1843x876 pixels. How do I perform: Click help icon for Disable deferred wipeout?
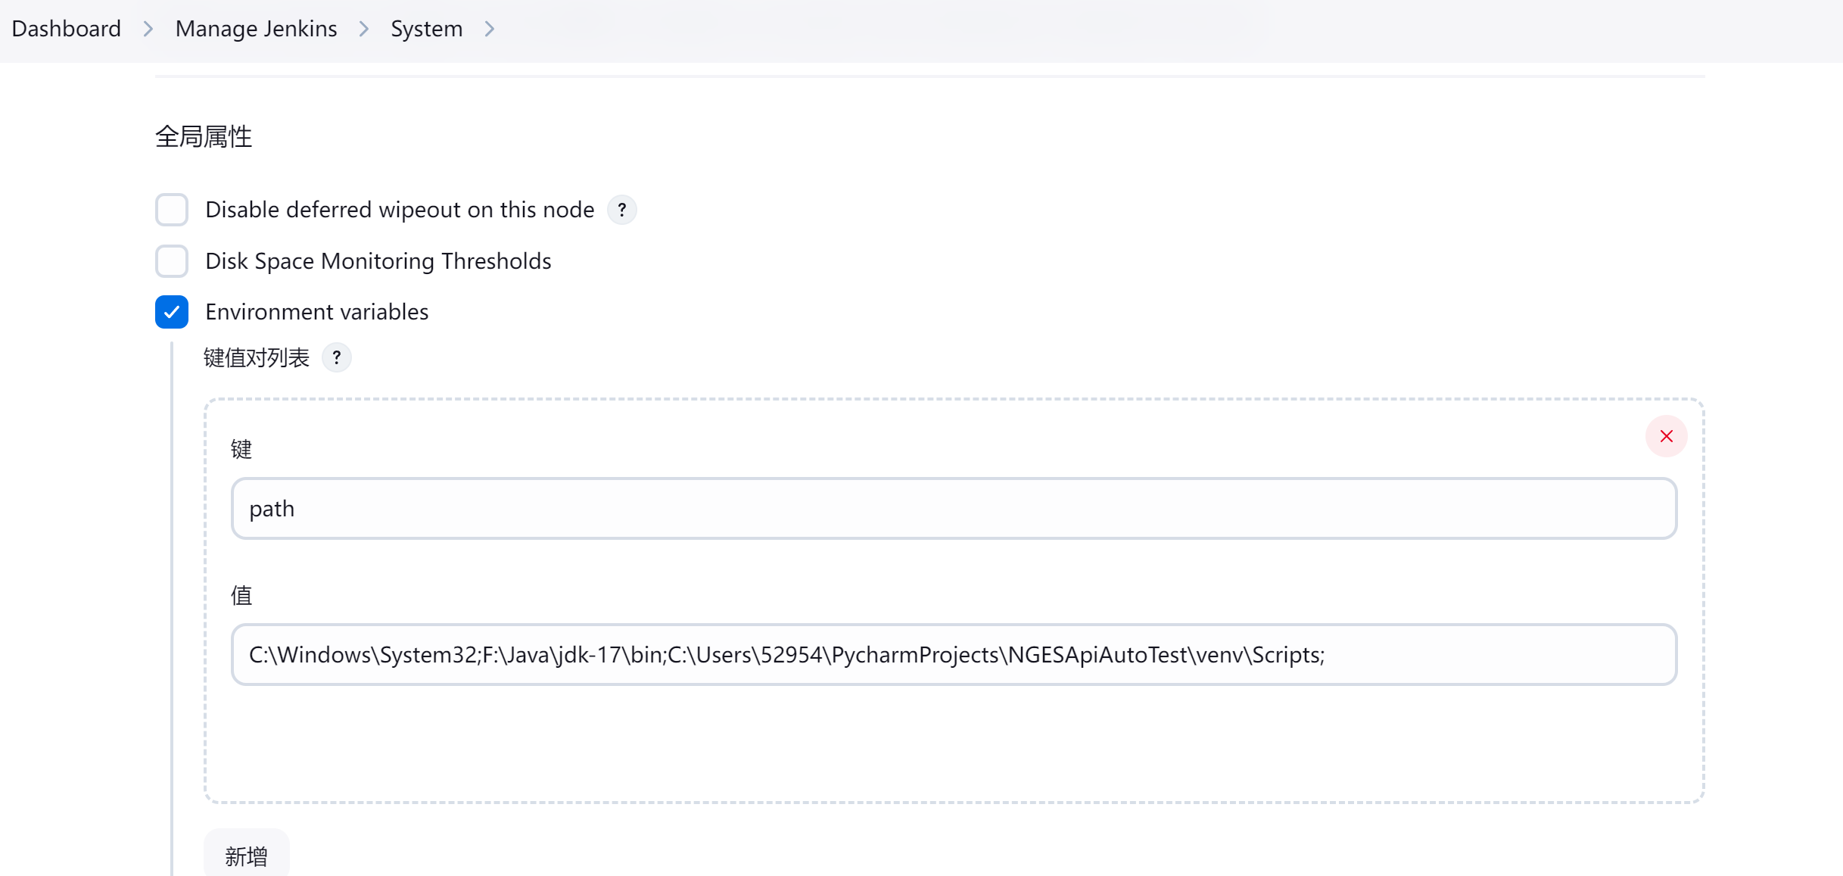click(x=621, y=210)
